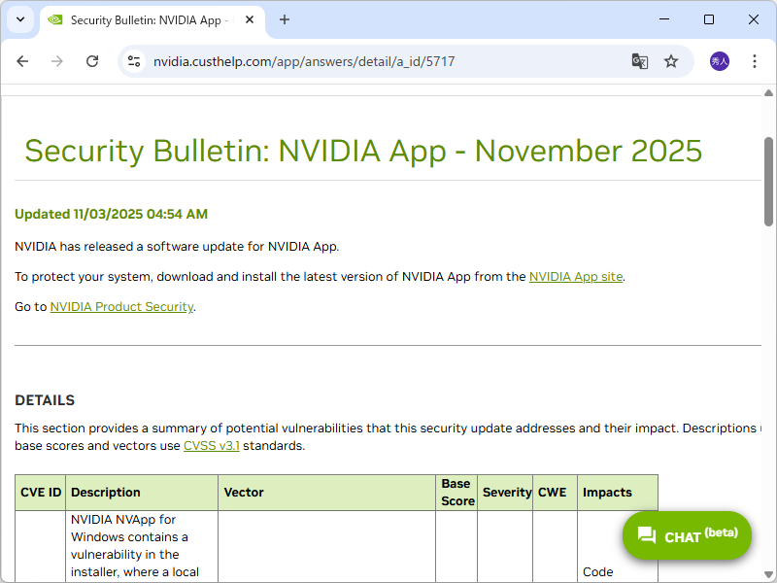Screen dimensions: 777x583
Task: Open the tab search dropdown arrow
Action: tap(20, 19)
